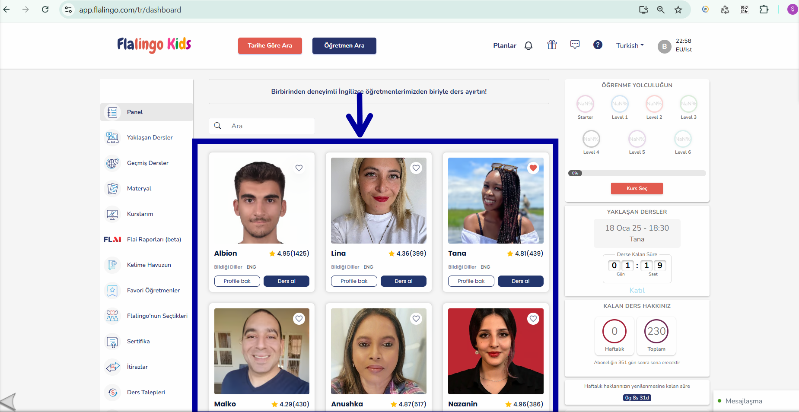Screen dimensions: 799x412
Task: Favorite teacher Albion with heart
Action: click(299, 168)
